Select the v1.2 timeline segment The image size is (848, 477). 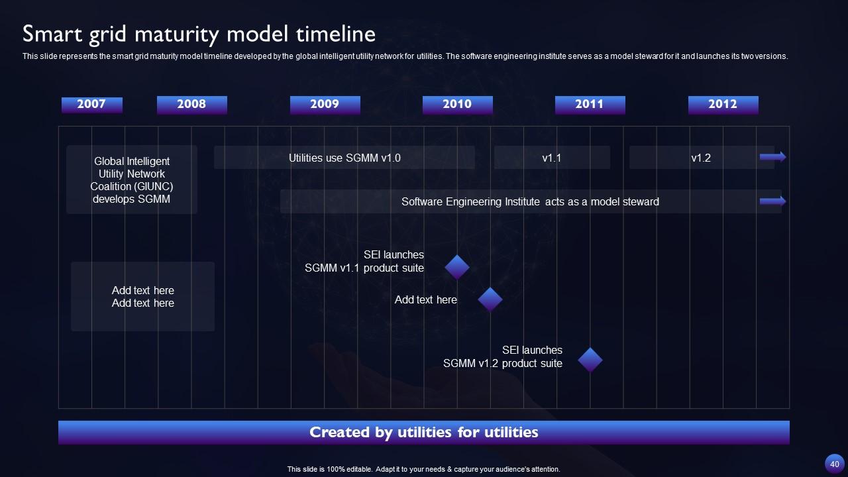tap(702, 157)
